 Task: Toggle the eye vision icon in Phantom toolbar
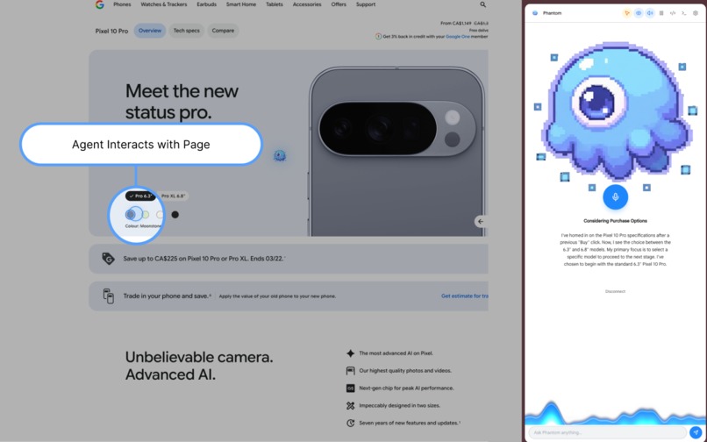tap(639, 13)
